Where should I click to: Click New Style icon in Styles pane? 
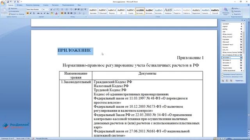[x=223, y=80]
